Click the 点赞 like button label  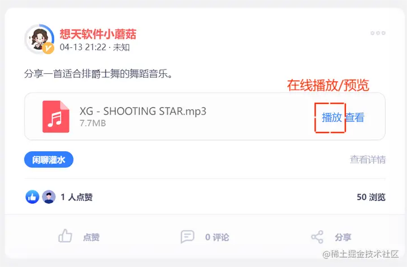pyautogui.click(x=91, y=237)
